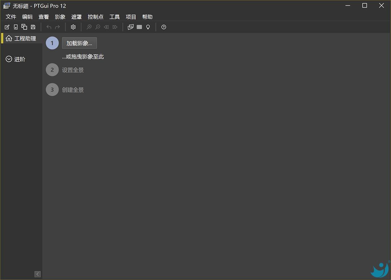Click the new project toolbar icon

click(x=7, y=27)
